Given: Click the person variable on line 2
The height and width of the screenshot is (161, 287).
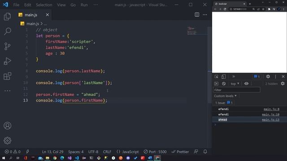Looking at the screenshot, I should point(52,36).
